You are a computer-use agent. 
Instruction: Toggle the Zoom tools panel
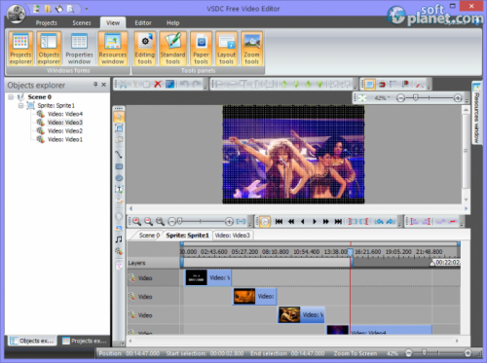pos(251,49)
